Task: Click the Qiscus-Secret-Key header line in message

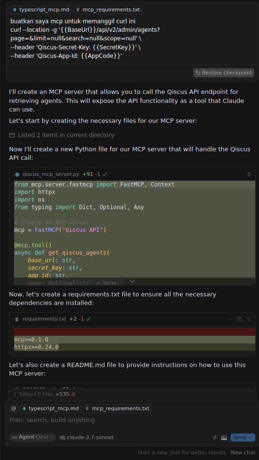Action: [76, 47]
